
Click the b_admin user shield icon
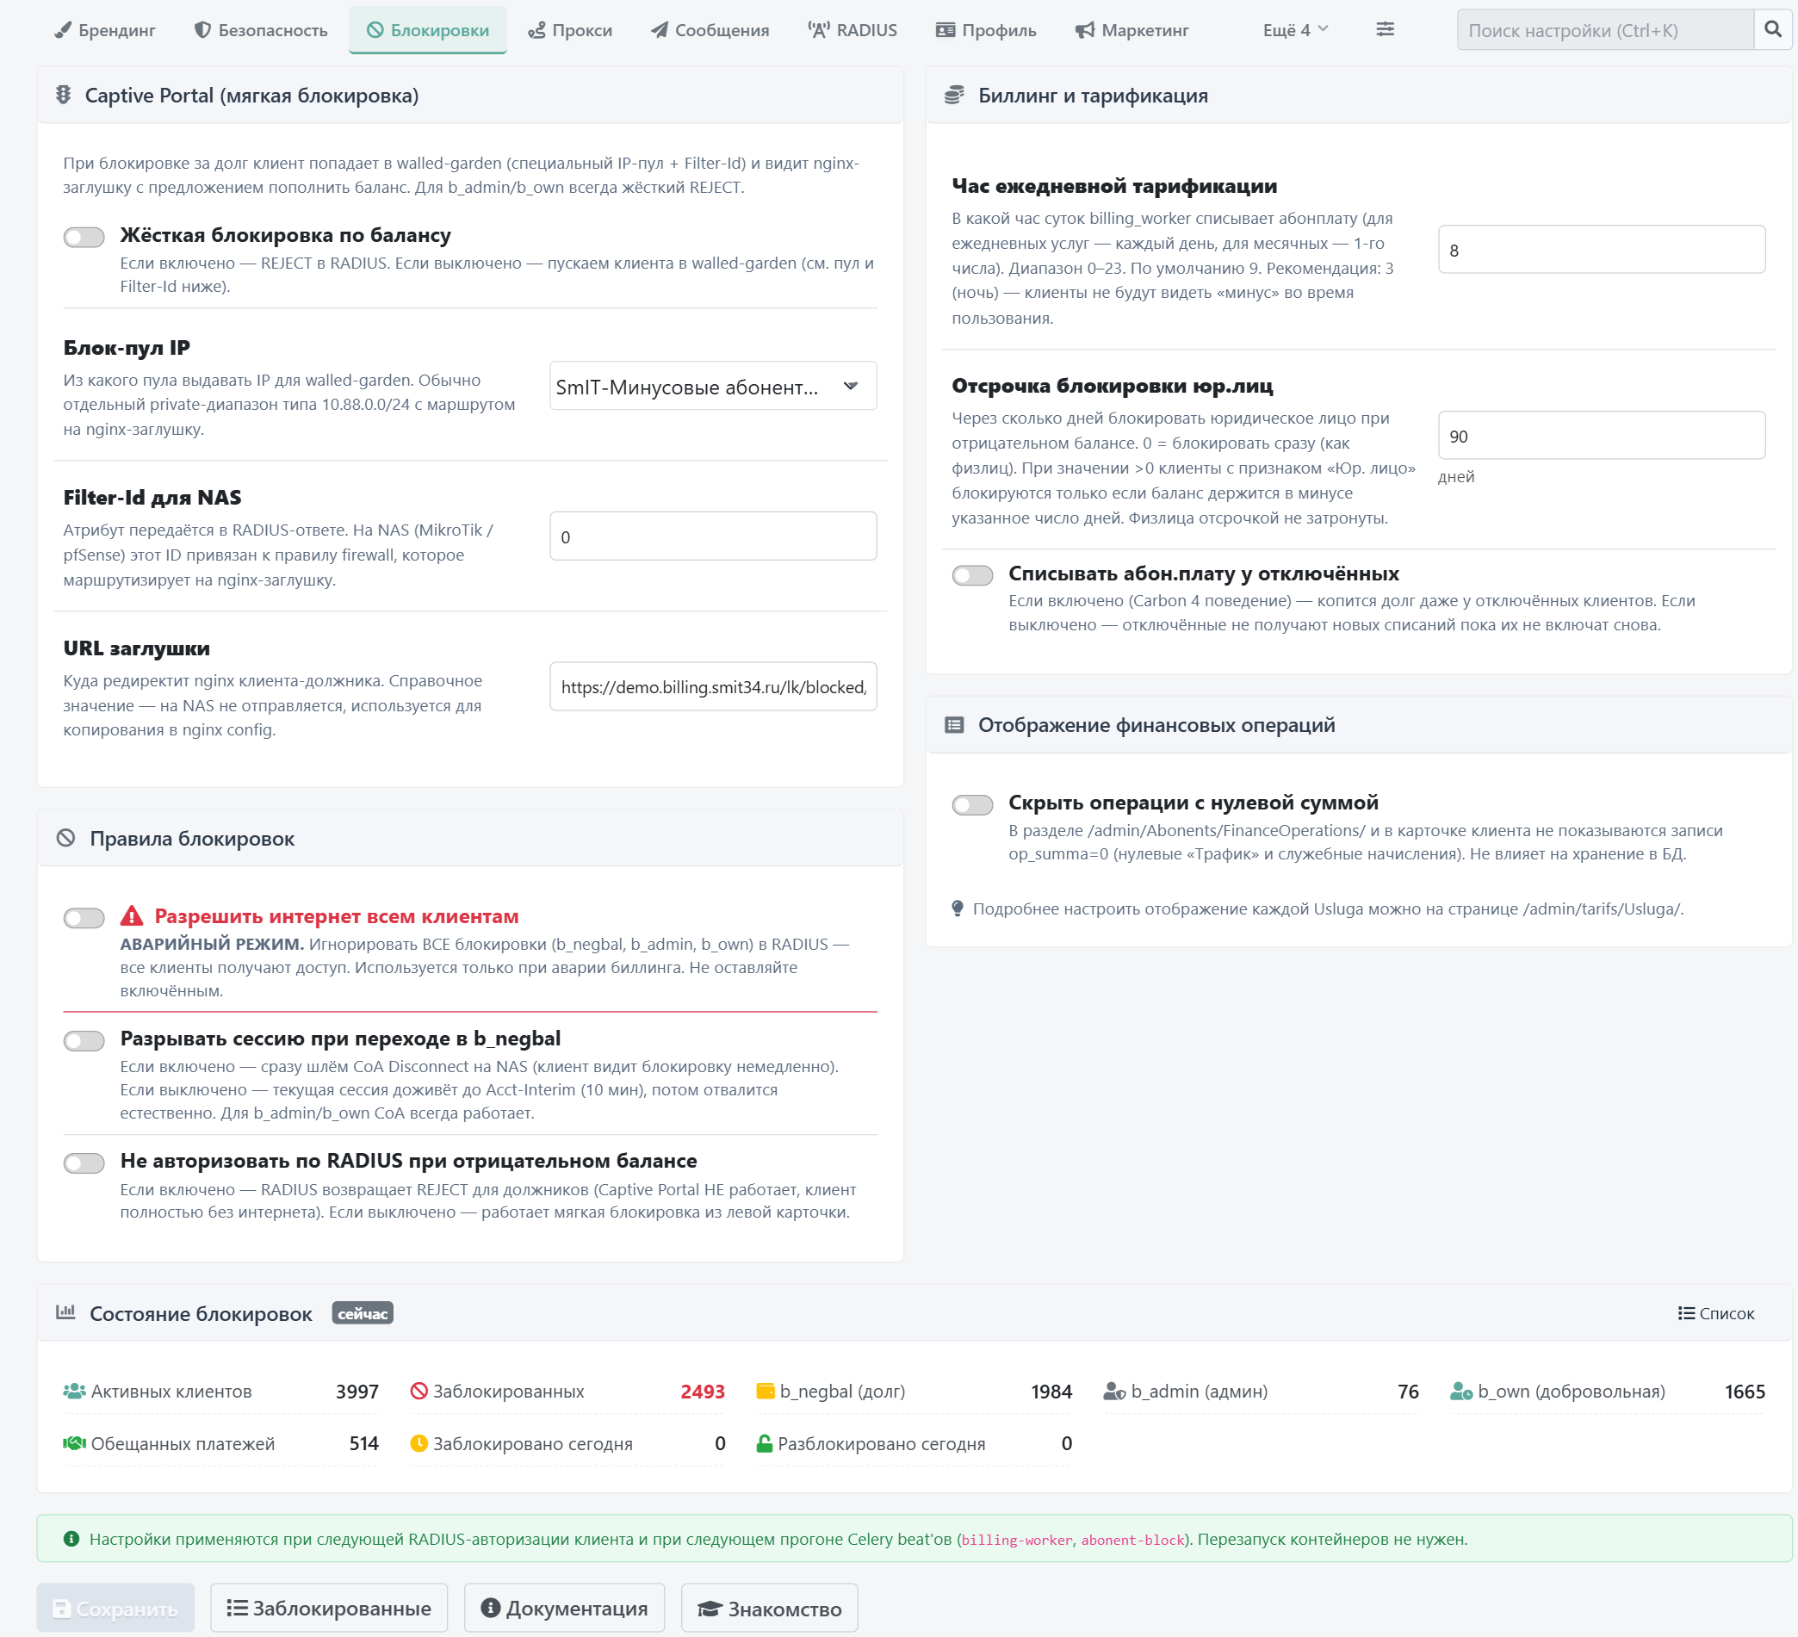[1114, 1391]
